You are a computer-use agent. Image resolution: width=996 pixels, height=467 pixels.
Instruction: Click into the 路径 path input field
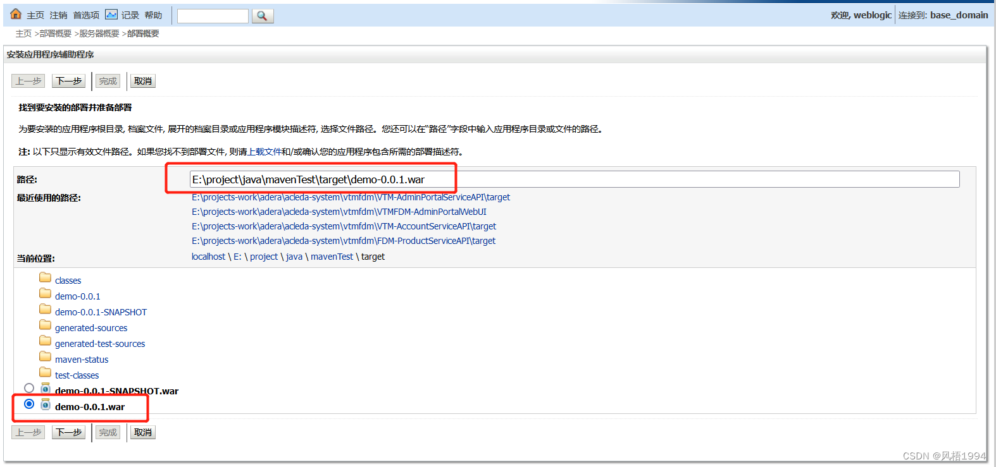pos(575,179)
